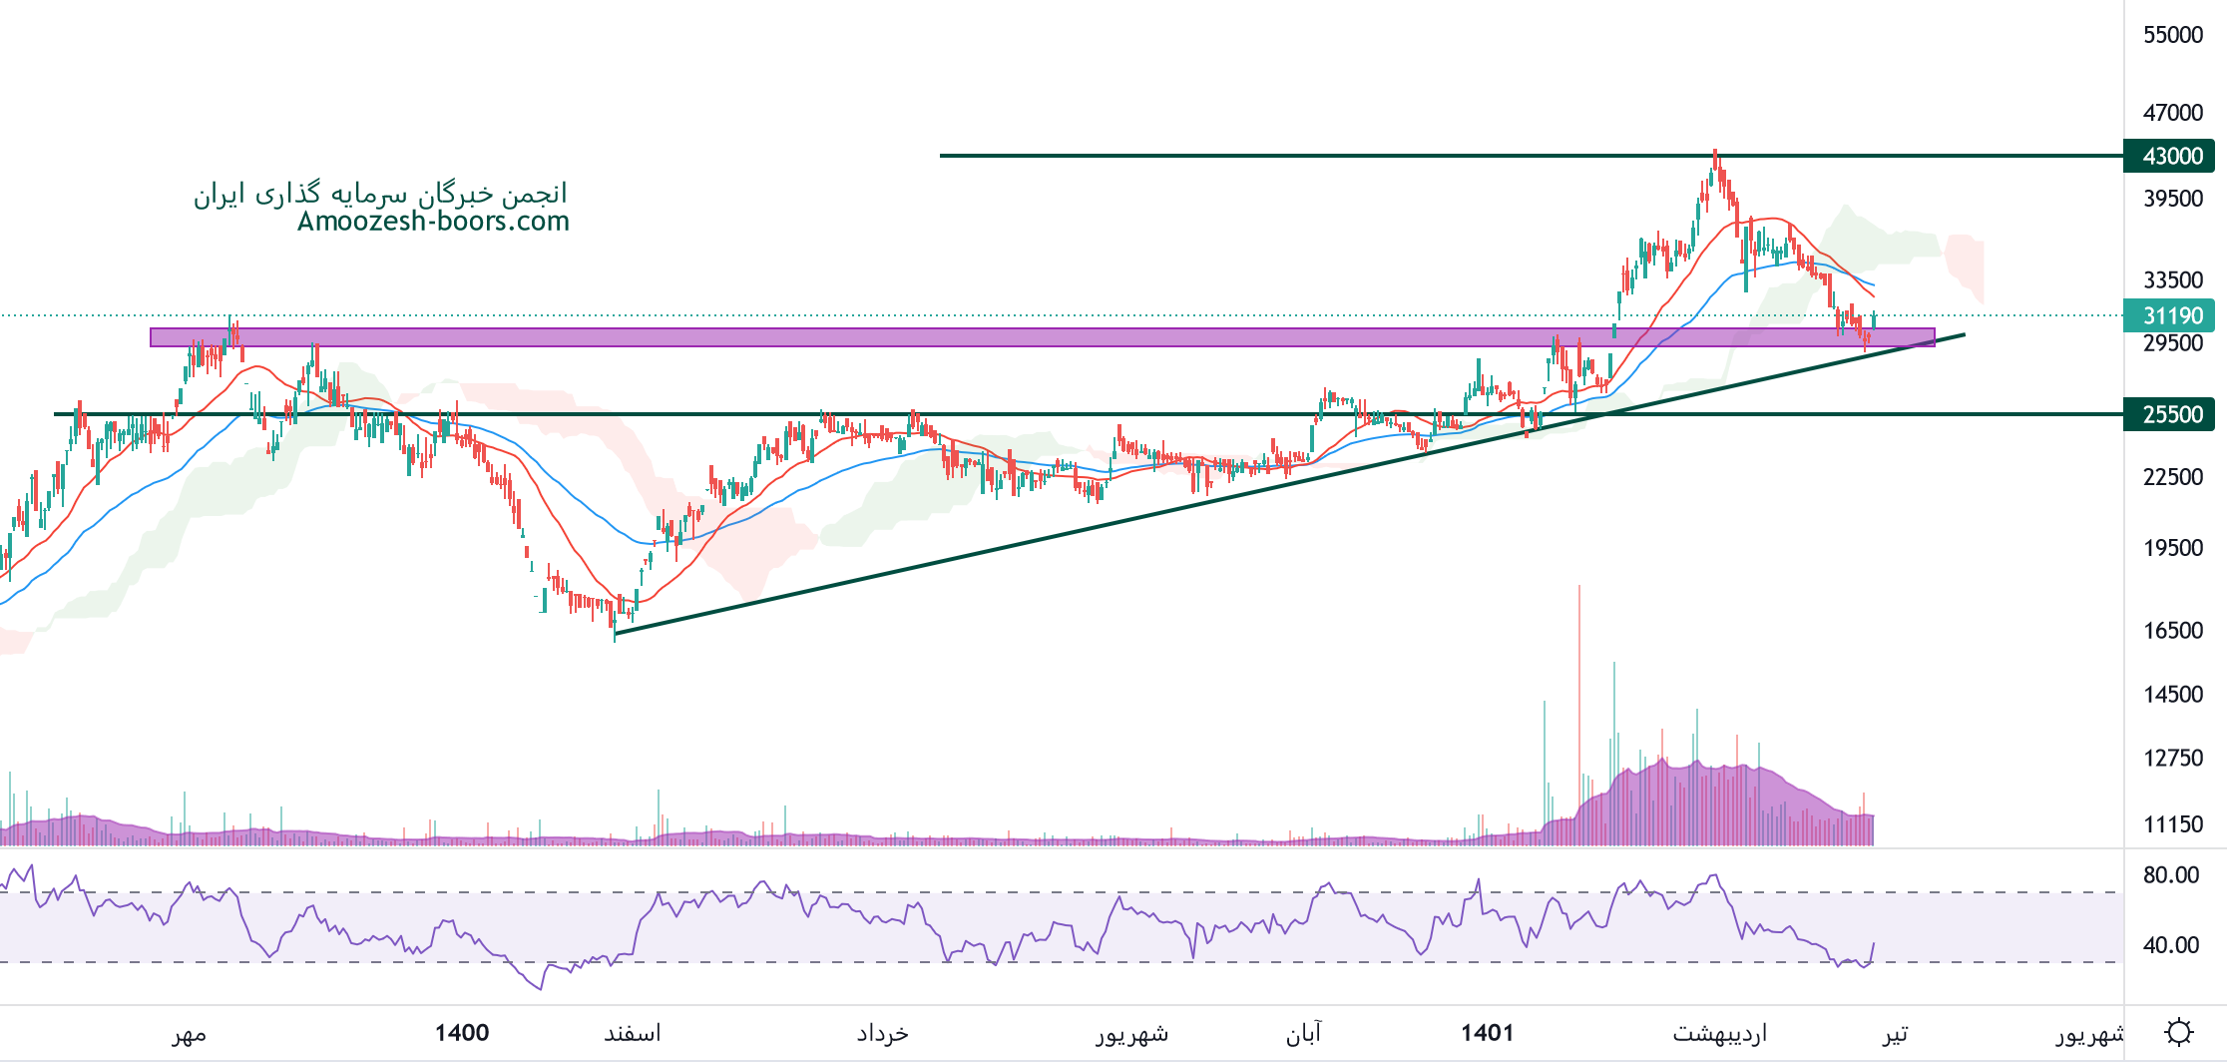Click the اردیبهشت month label
Viewport: 2227px width, 1062px height.
[x=1719, y=1032]
